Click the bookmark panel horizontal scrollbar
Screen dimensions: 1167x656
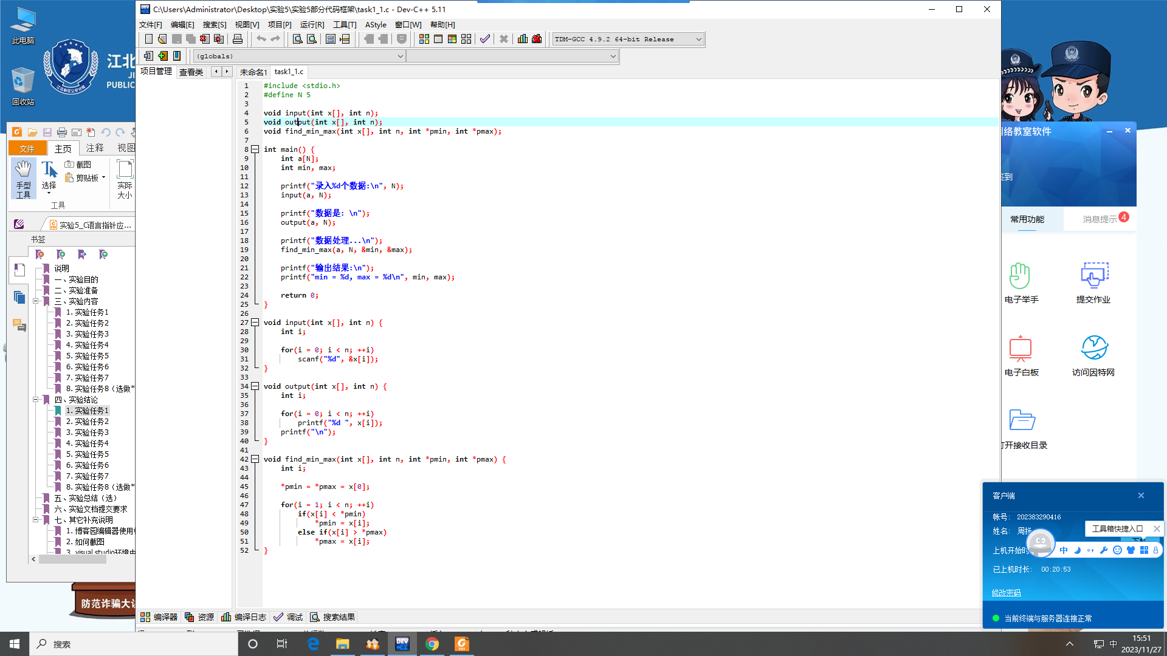click(x=73, y=559)
